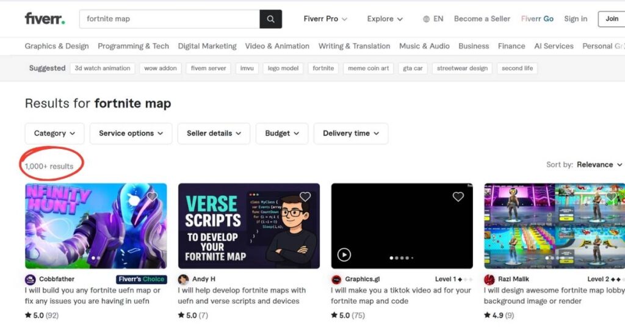The height and width of the screenshot is (327, 625).
Task: Open Digital Marketing category
Action: (x=207, y=46)
